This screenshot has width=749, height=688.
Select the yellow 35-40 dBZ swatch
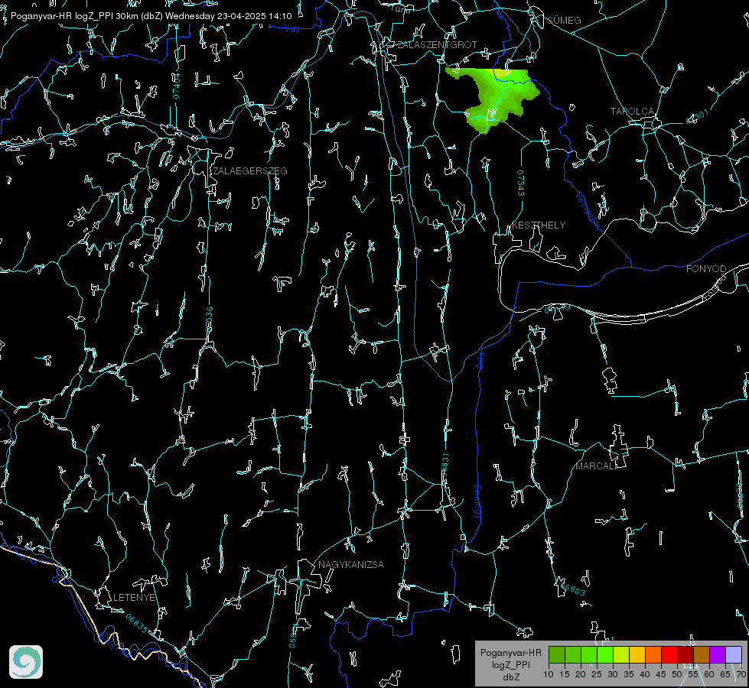pos(637,654)
